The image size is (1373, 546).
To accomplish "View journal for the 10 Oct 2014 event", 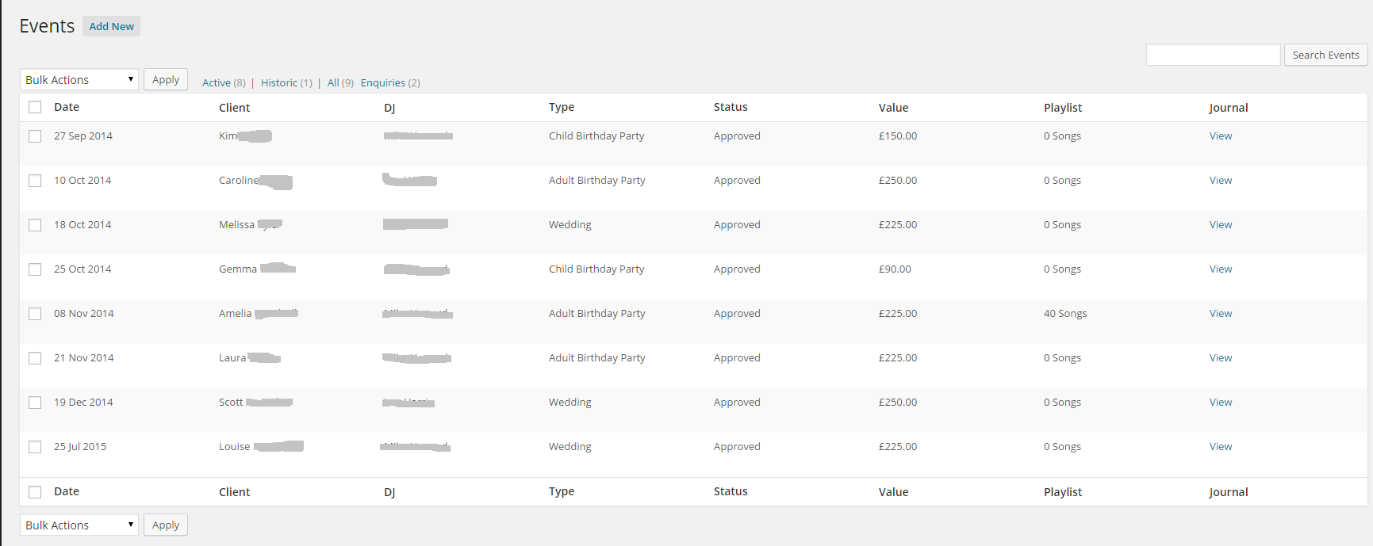I will tap(1220, 181).
